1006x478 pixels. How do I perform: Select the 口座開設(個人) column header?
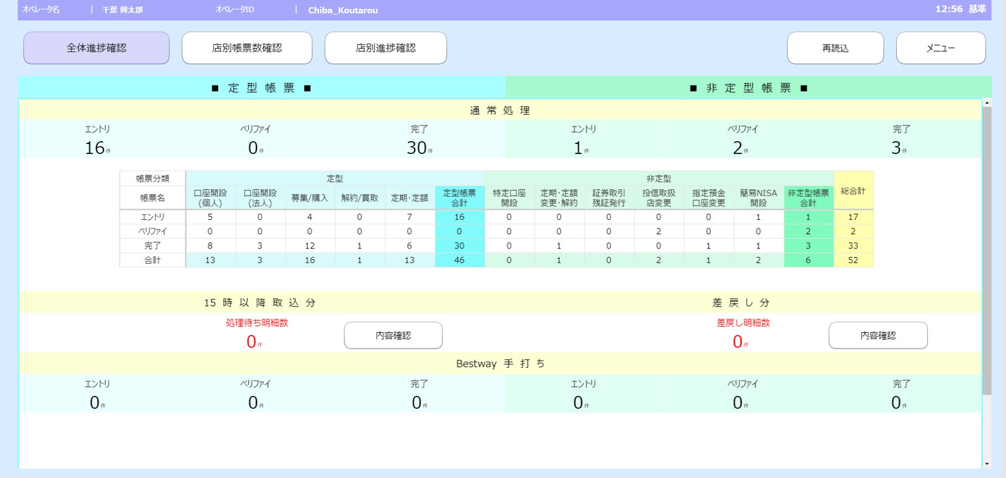[x=211, y=198]
